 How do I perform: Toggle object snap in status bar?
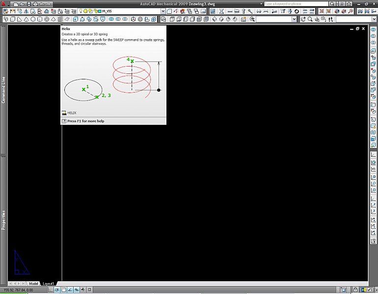pos(63,290)
